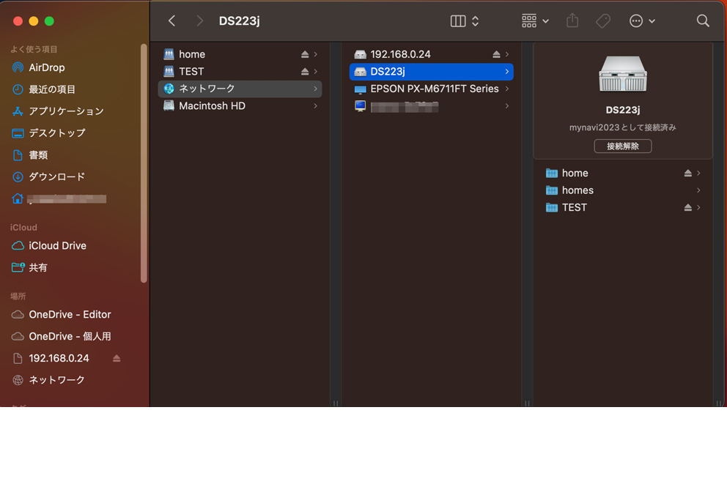The width and height of the screenshot is (727, 492).
Task: Expand Macintosh HD row chevron
Action: 315,105
